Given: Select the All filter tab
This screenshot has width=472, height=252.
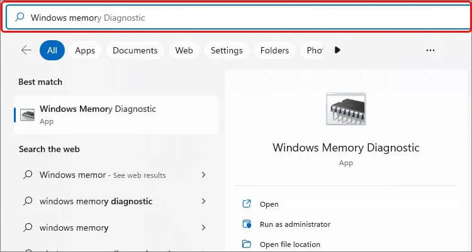Looking at the screenshot, I should [x=52, y=50].
